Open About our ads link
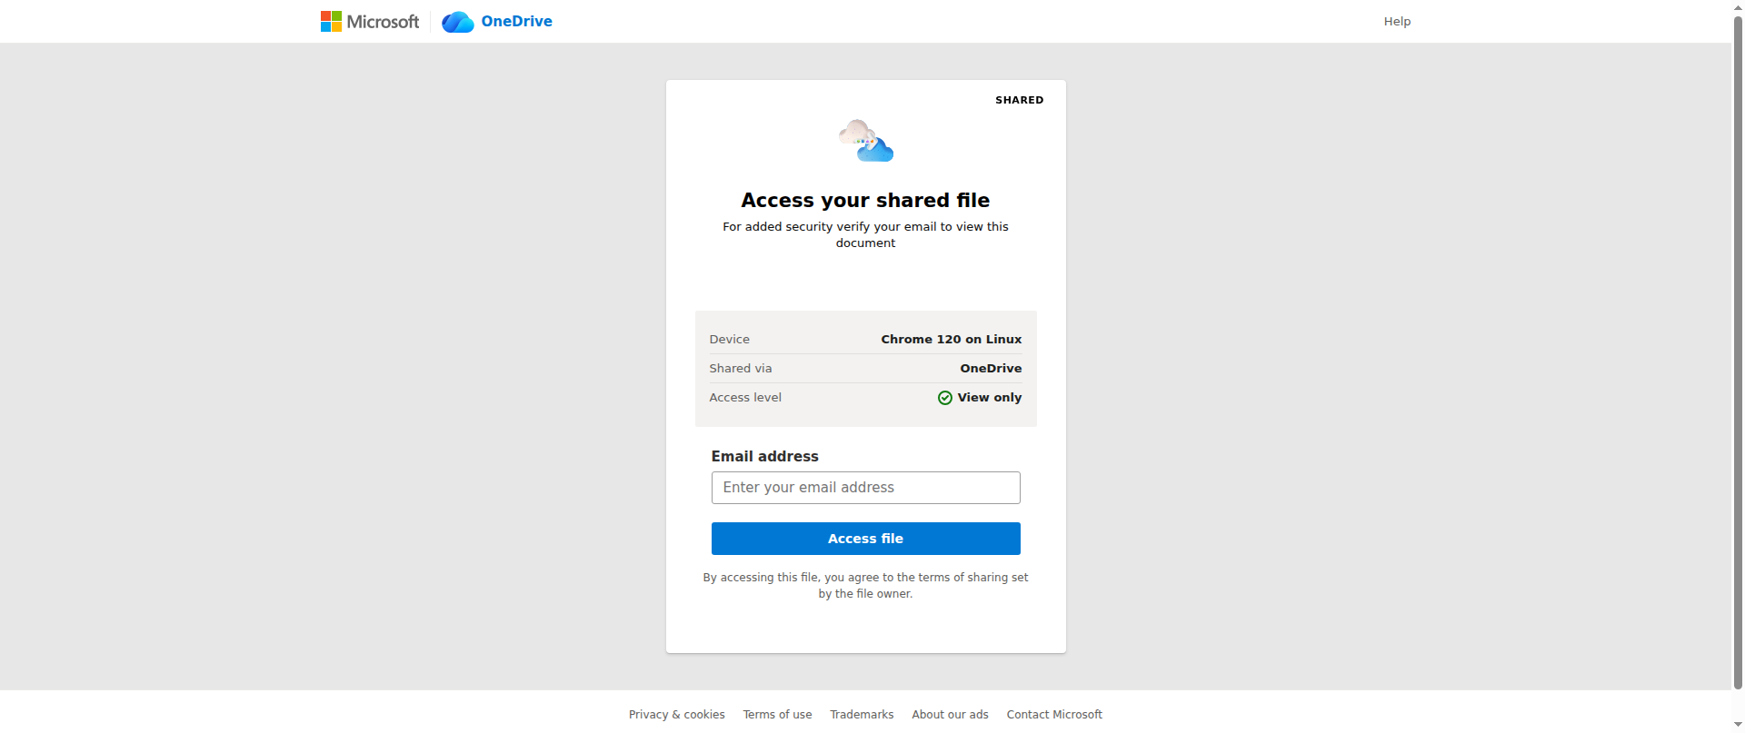Viewport: 1745px width, 733px height. (950, 715)
